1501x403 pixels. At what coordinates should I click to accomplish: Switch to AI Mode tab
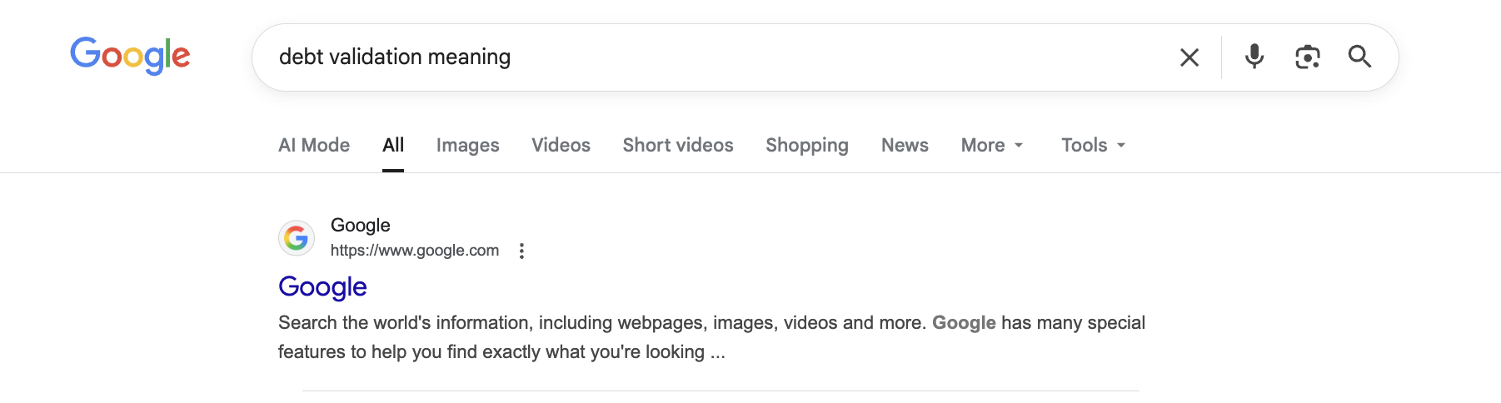(x=314, y=145)
